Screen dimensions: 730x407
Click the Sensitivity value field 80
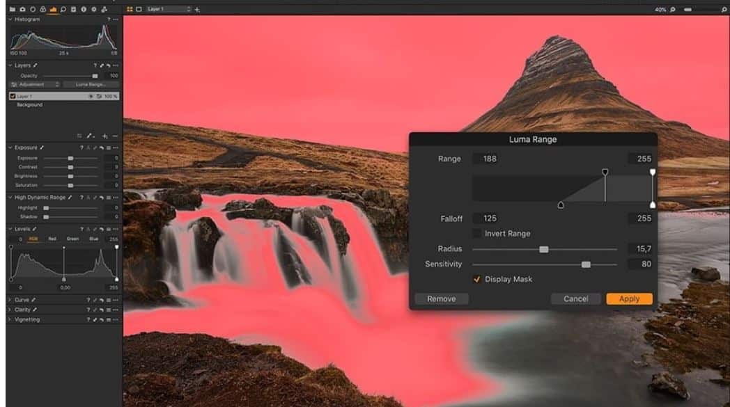point(641,264)
